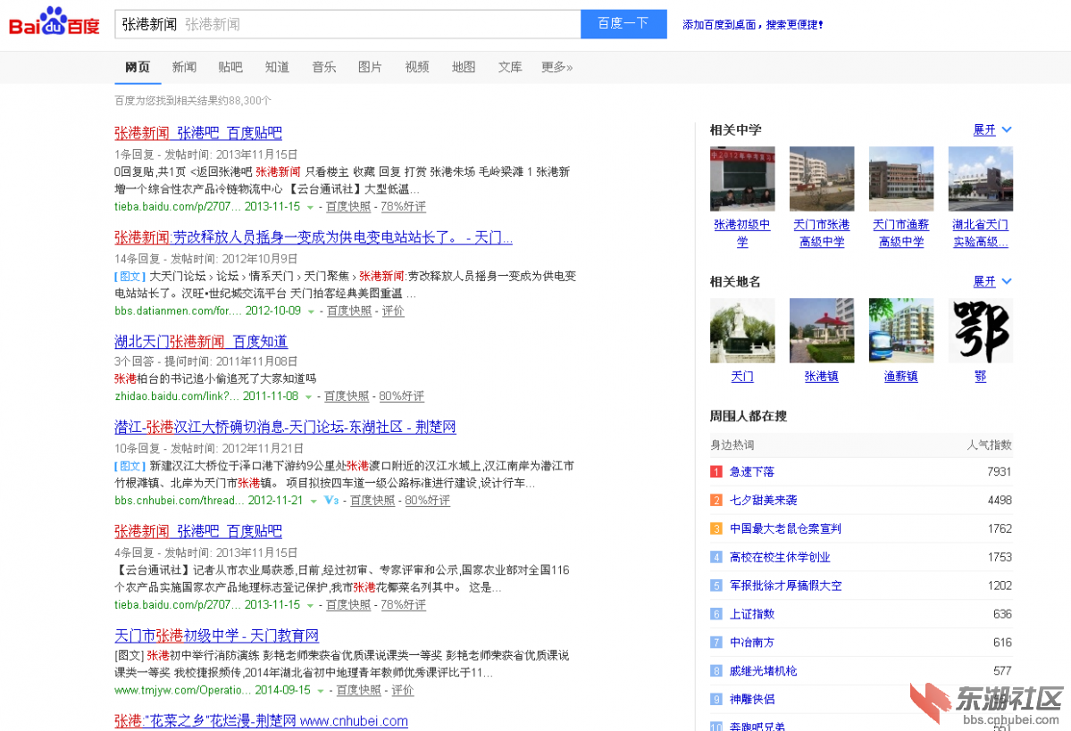Viewport: 1071px width, 731px height.
Task: Open the 渔薪镇 place thumbnail
Action: [901, 330]
